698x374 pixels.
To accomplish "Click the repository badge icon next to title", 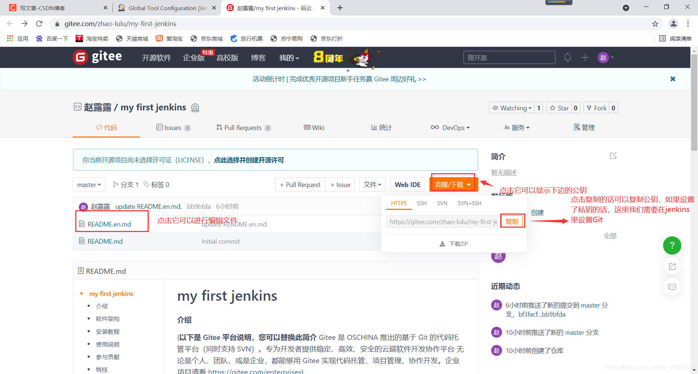I will [x=195, y=108].
